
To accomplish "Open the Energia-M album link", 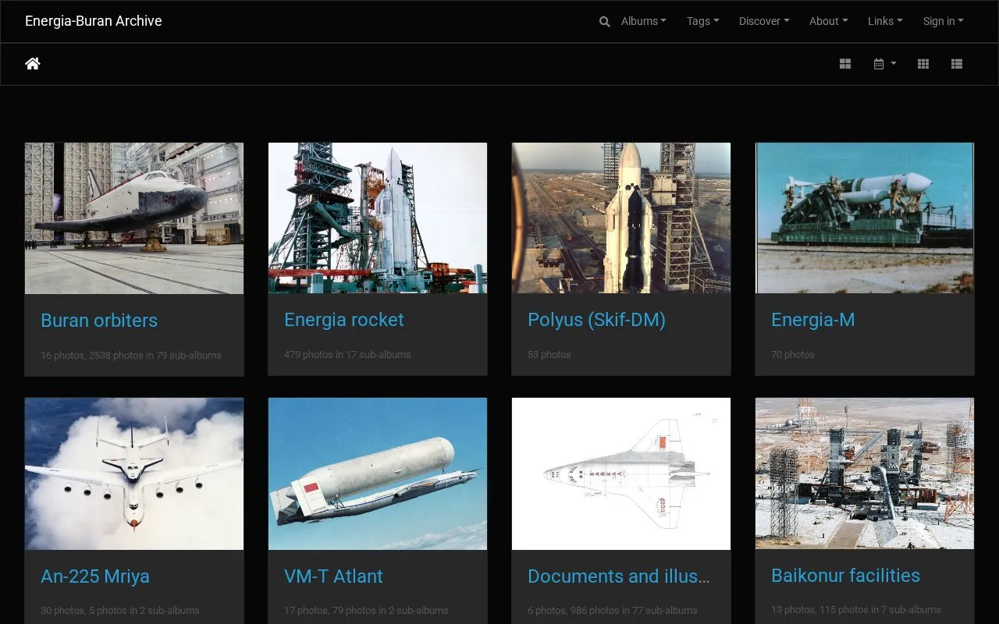I will pos(812,320).
